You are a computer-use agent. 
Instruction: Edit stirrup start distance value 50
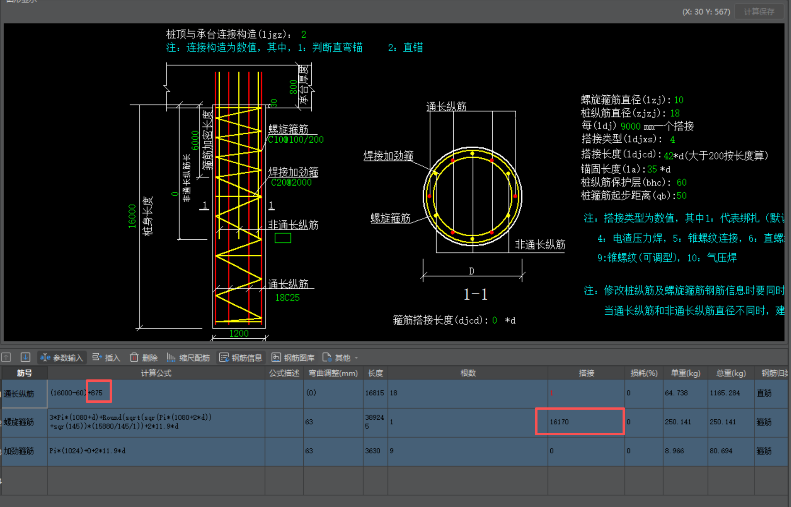pos(682,196)
